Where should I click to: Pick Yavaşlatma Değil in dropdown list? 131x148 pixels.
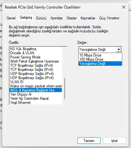click(x=100, y=64)
